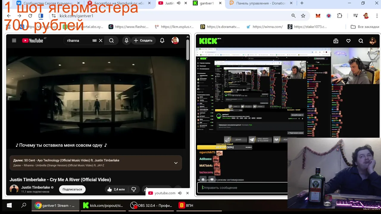
Task: Go to the YouTube home logo
Action: 33,40
